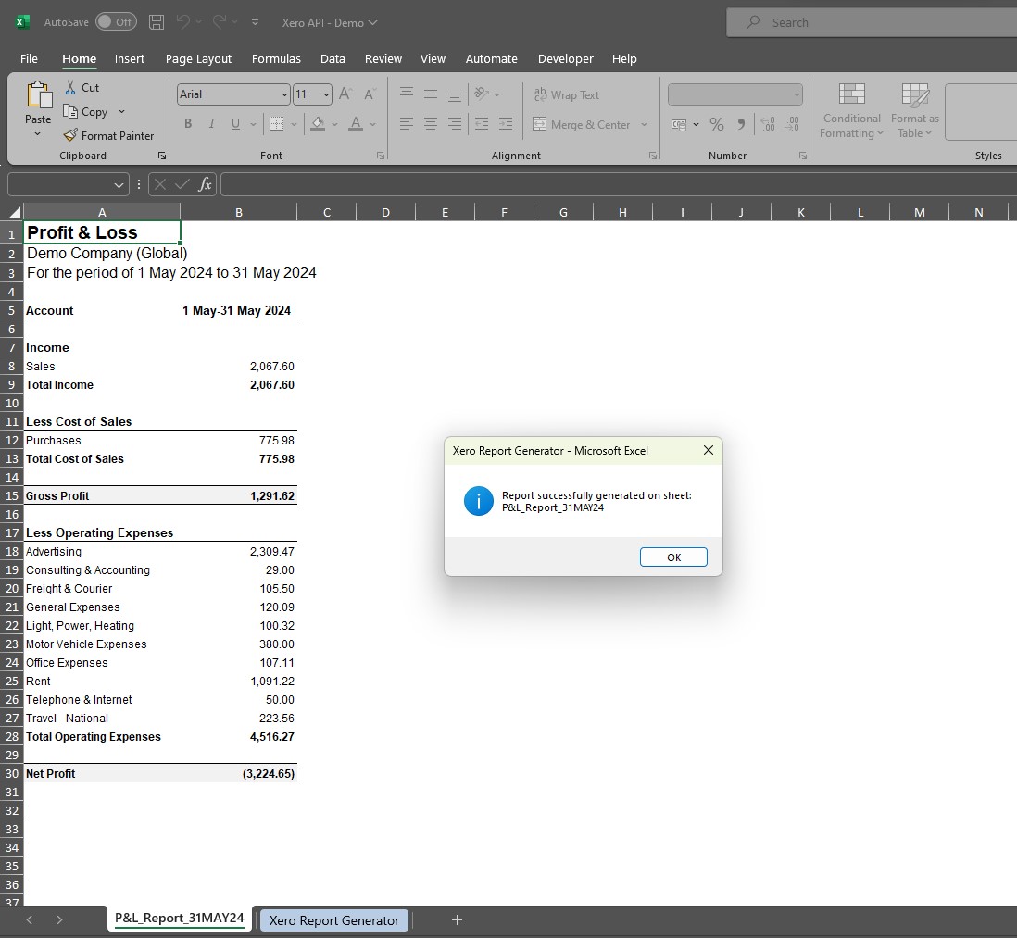The image size is (1017, 938).
Task: Click Increase Indent icon
Action: click(506, 123)
